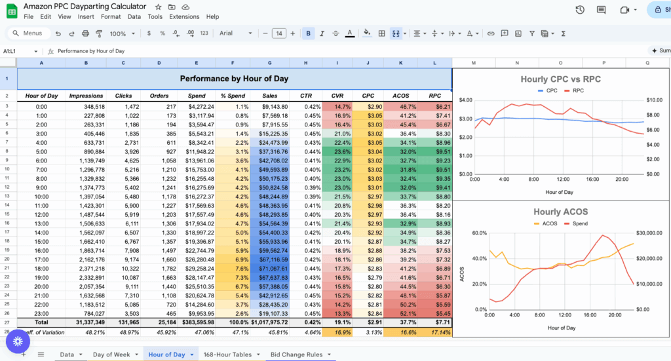Toggle bold formatting in the toolbar
Image resolution: width=671 pixels, height=361 pixels.
pyautogui.click(x=307, y=33)
